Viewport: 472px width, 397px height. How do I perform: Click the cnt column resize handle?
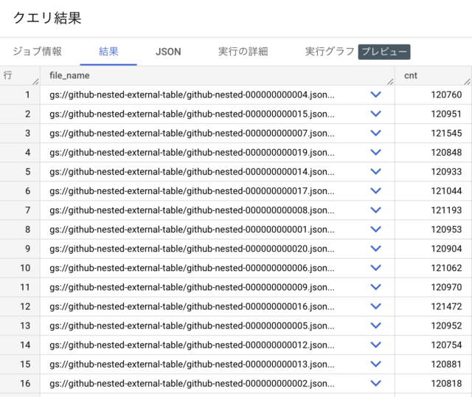click(x=467, y=82)
